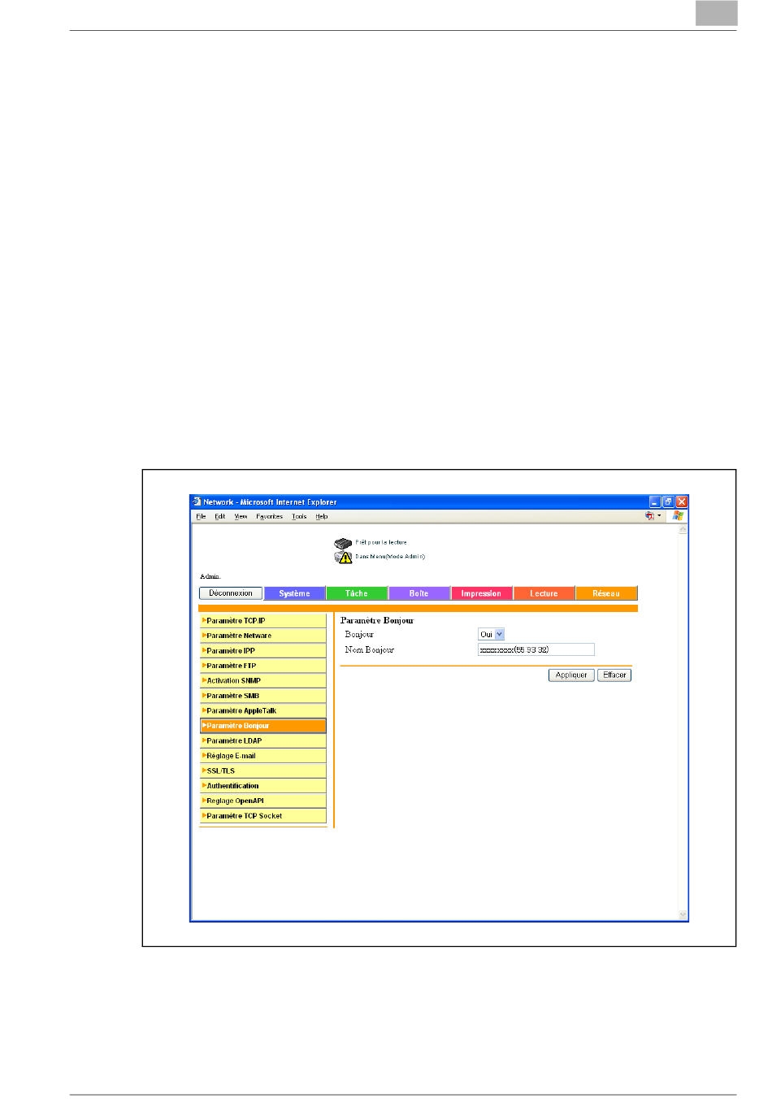
Task: Click the scanner status icon for ready-to-scan status
Action: coord(343,543)
